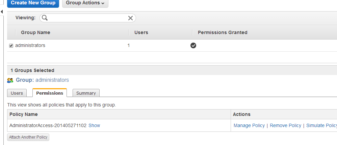Click the Permissions Granted column header
Image resolution: width=337 pixels, height=145 pixels.
click(x=223, y=32)
